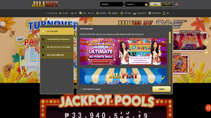211x118 pixels.
Task: Open the Live casino section
Action: point(74,13)
